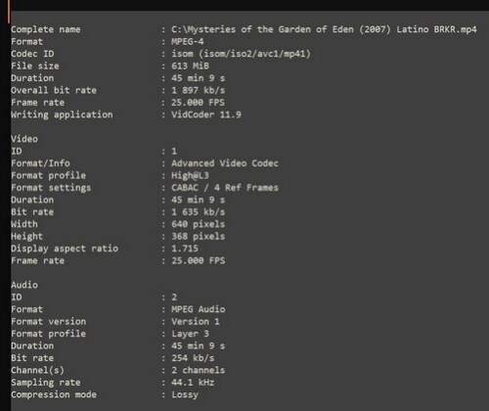
Task: Click the Video section heading
Action: [24, 139]
